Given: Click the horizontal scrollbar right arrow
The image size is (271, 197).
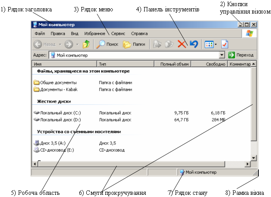Looking at the screenshot, I should (x=248, y=164).
